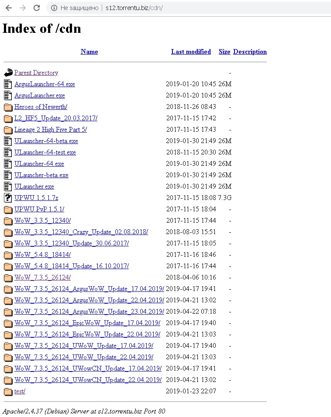
Task: Open the Lineage 2 High Five Part 5 folder
Action: point(51,130)
